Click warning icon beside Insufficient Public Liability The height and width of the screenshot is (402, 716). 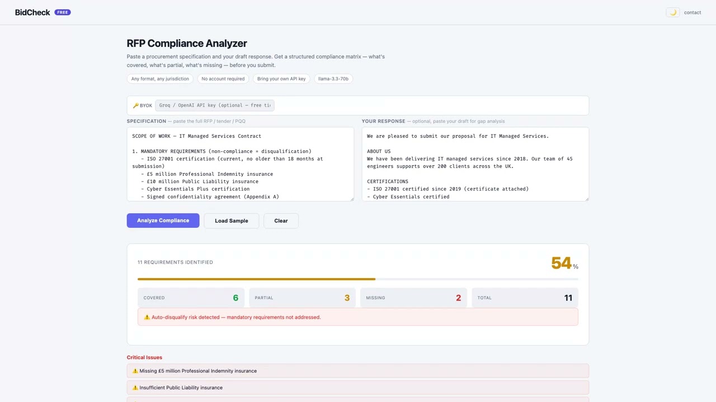pos(135,387)
